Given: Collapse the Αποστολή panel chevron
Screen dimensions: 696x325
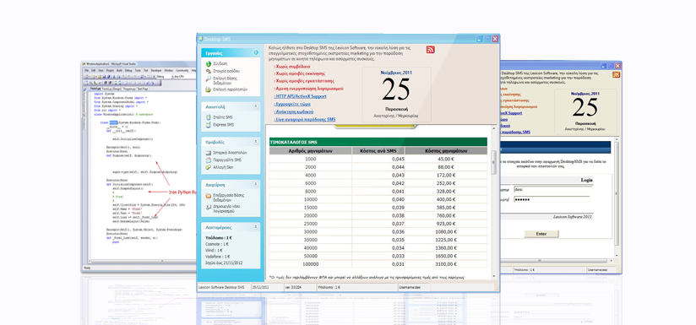Looking at the screenshot, I should tap(256, 106).
